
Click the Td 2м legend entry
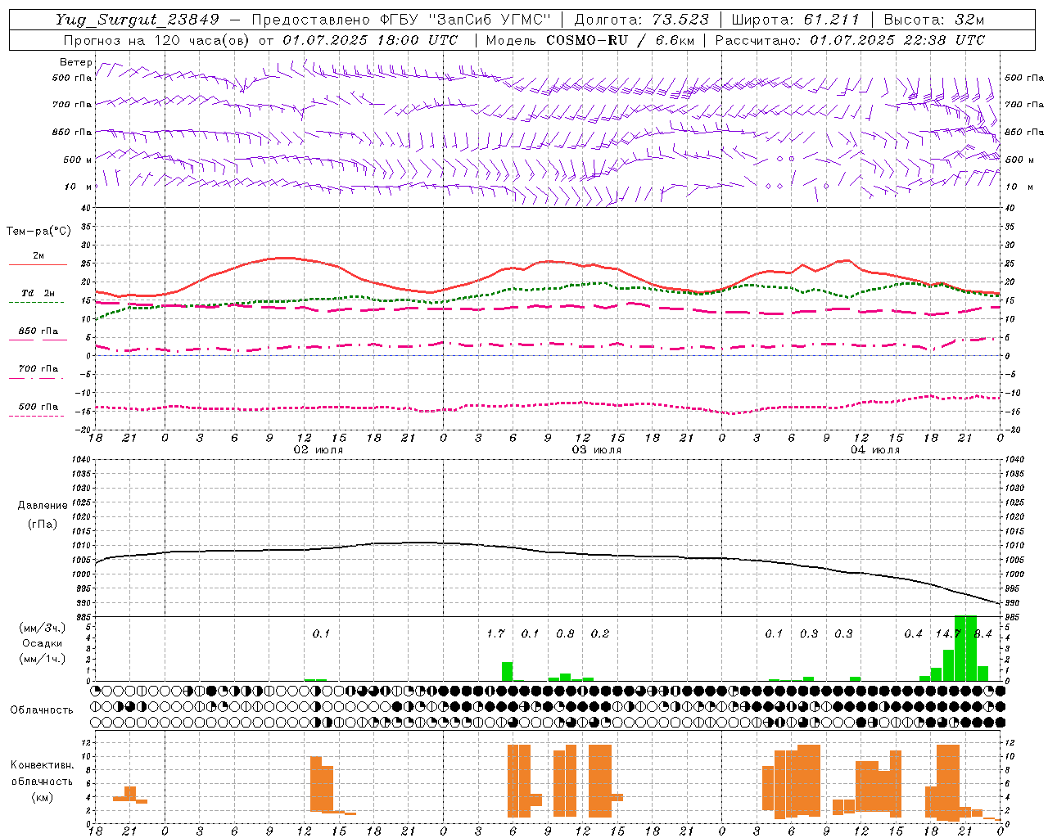[38, 293]
